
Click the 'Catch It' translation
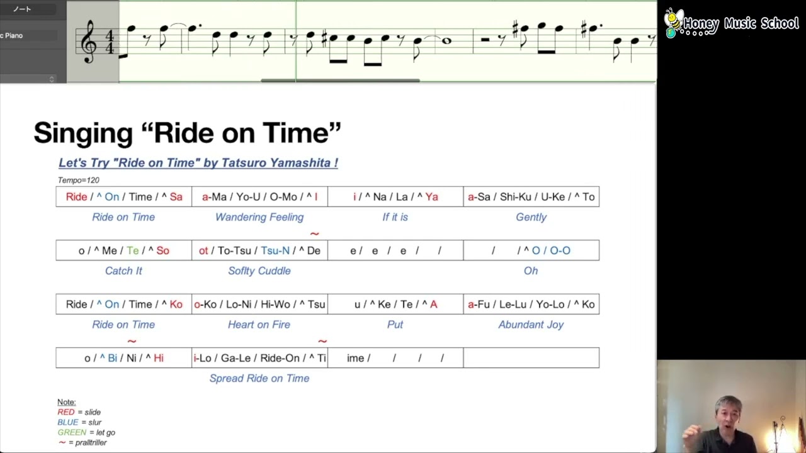123,271
